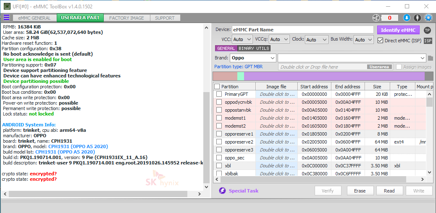Viewport: 436px width, 213px height.
Task: Click the globe network icon
Action: pos(376,18)
